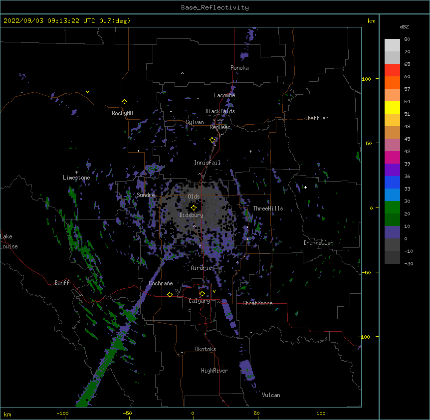
Task: Pick the yellow 54-51 dBZ legend swatch
Action: (x=392, y=107)
